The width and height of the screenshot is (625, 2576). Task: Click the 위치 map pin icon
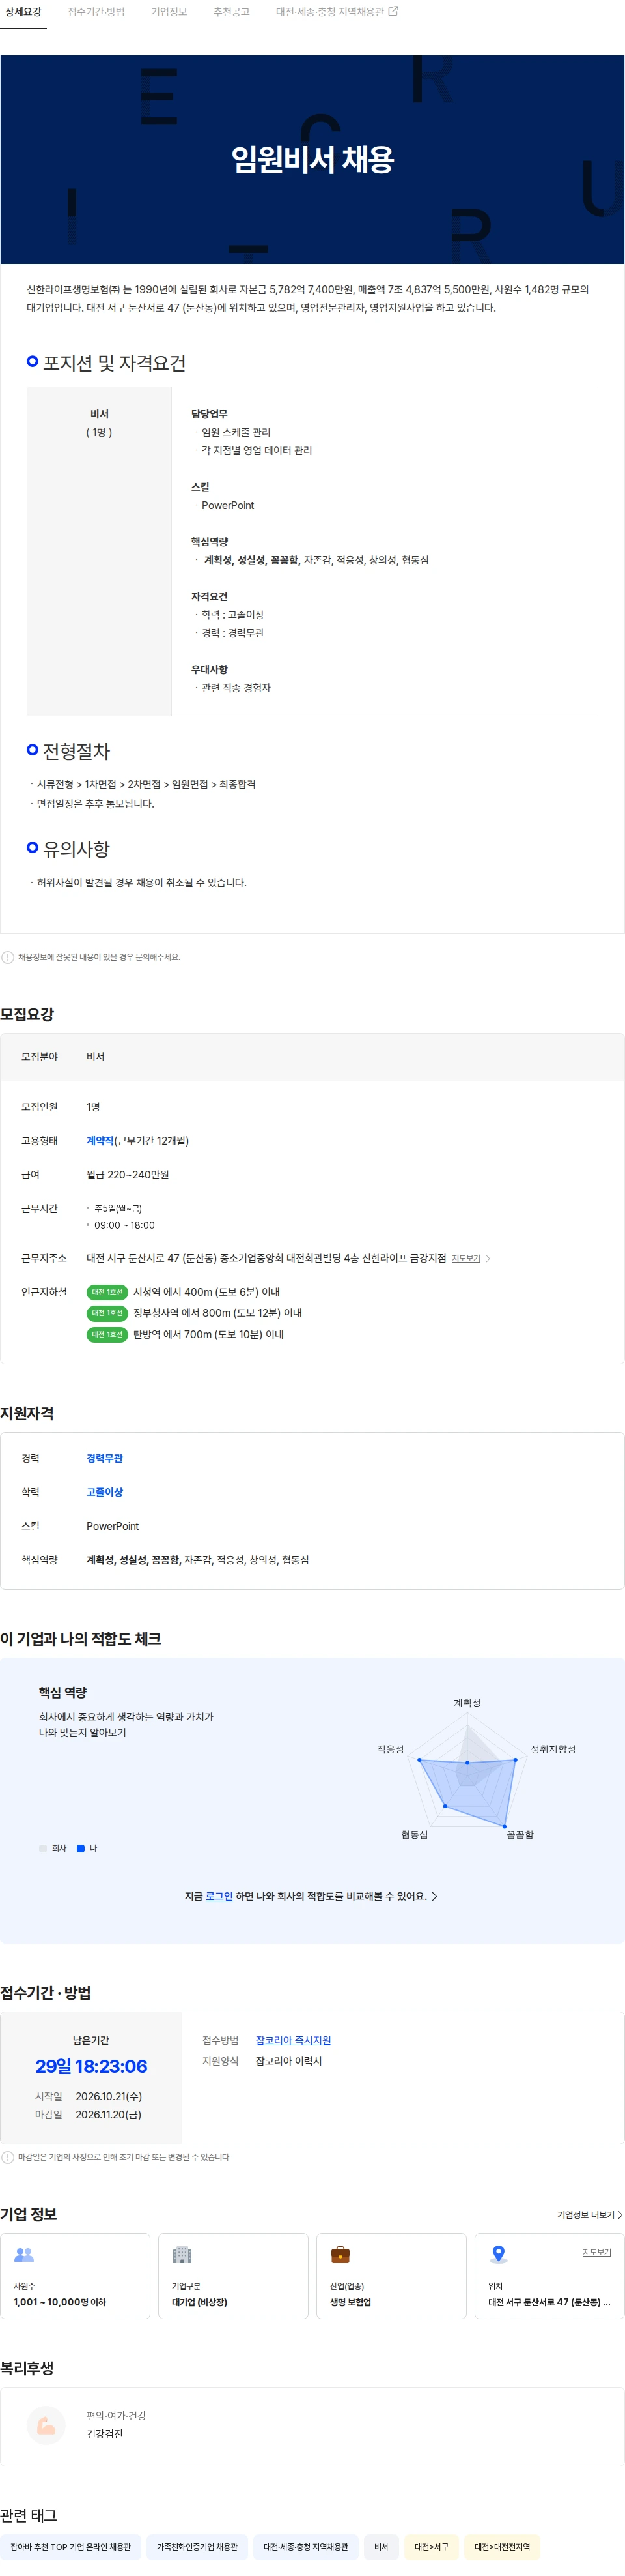pos(498,2254)
